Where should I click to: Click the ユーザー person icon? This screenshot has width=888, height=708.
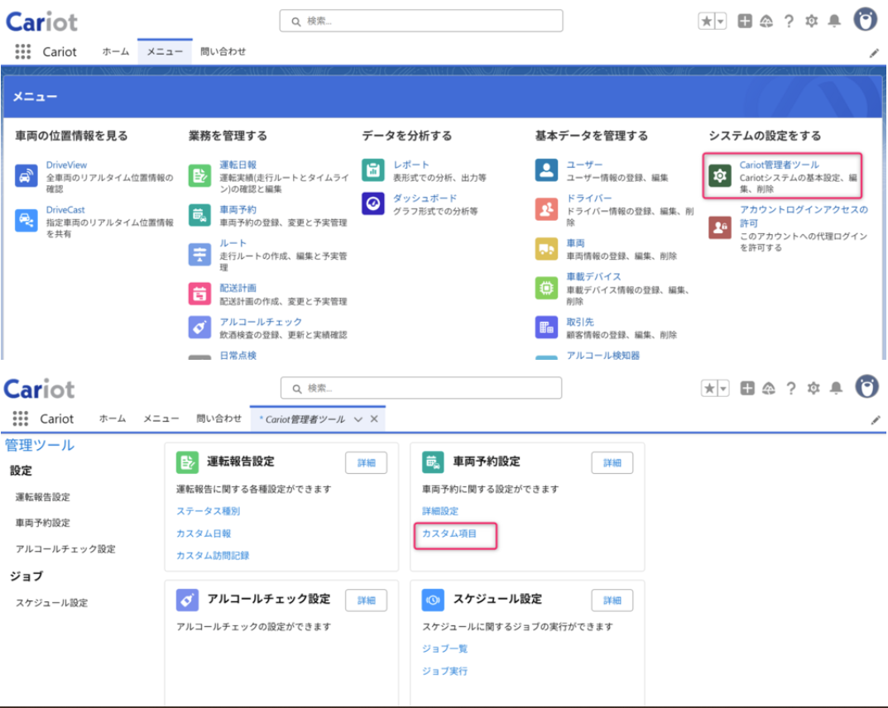click(546, 170)
